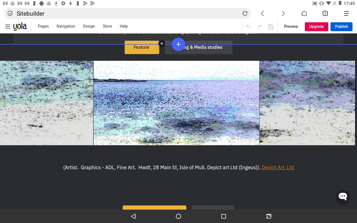Viewport: 357px width, 223px height.
Task: Select the left seascape gallery image
Action: coord(47,103)
